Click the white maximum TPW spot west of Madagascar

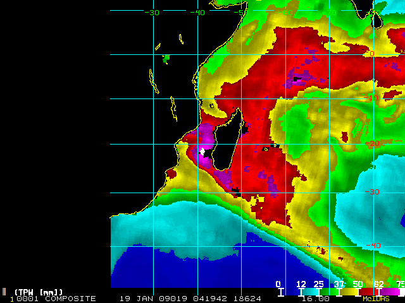point(202,151)
